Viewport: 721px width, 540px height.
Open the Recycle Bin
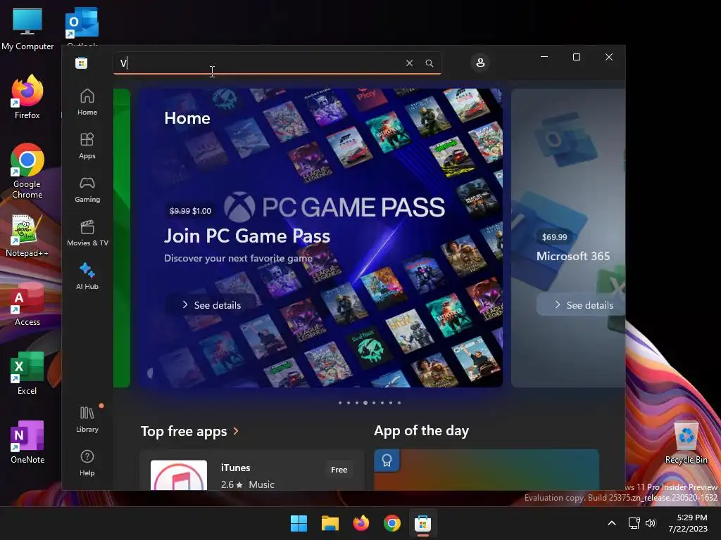[686, 443]
